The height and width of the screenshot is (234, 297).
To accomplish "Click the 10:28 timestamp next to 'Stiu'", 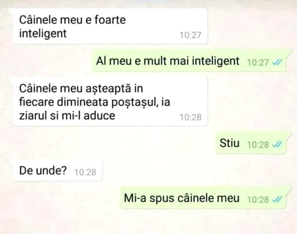I will pyautogui.click(x=258, y=145).
